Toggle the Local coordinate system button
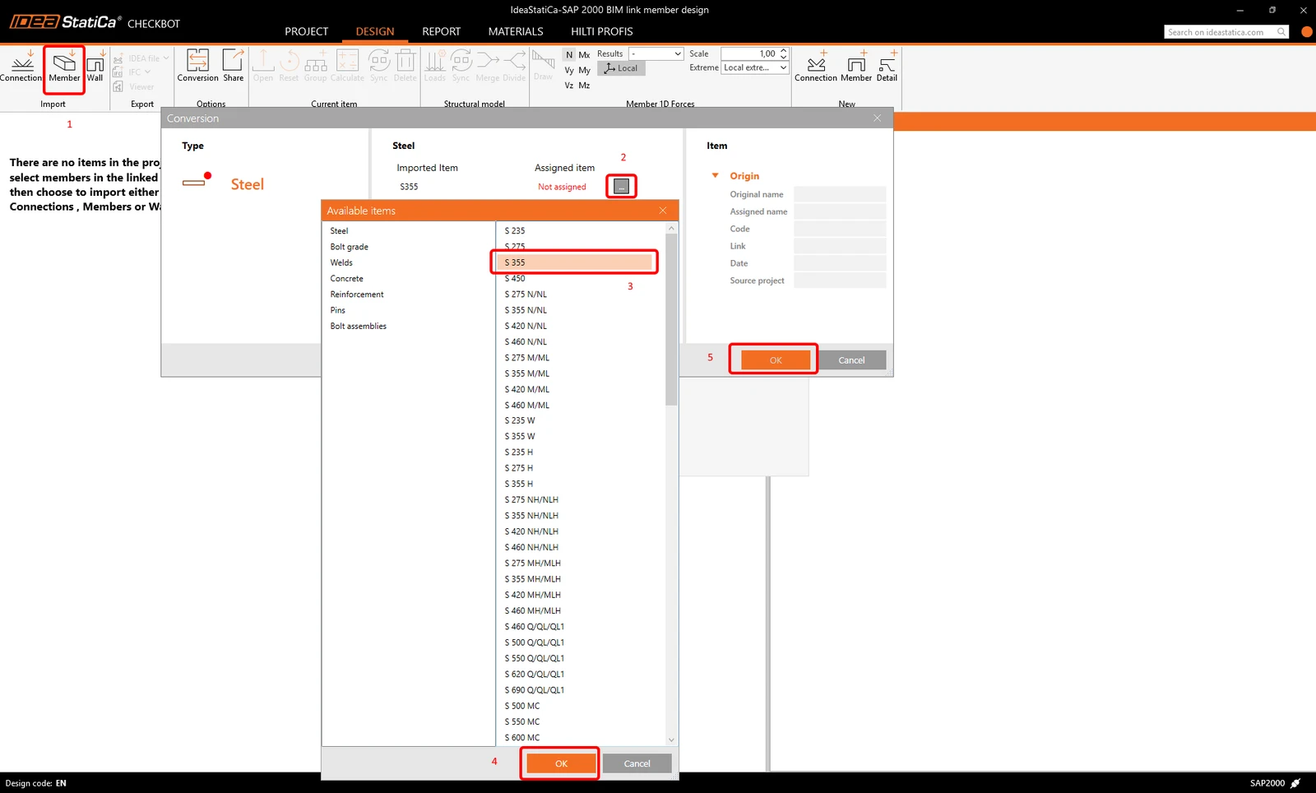 (621, 69)
